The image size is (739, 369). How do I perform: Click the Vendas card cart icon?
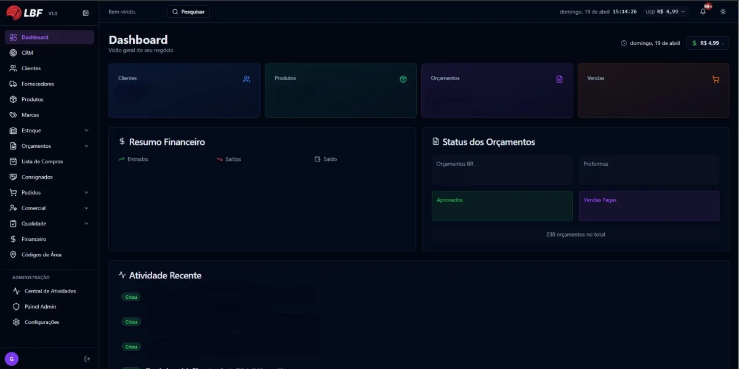pos(715,79)
